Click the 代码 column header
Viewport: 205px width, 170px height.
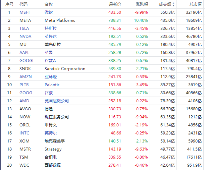pos(23,4)
